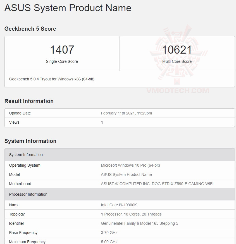This screenshot has width=236, height=244.
Task: Click the GenuineIntel Identifier value
Action: point(140,223)
